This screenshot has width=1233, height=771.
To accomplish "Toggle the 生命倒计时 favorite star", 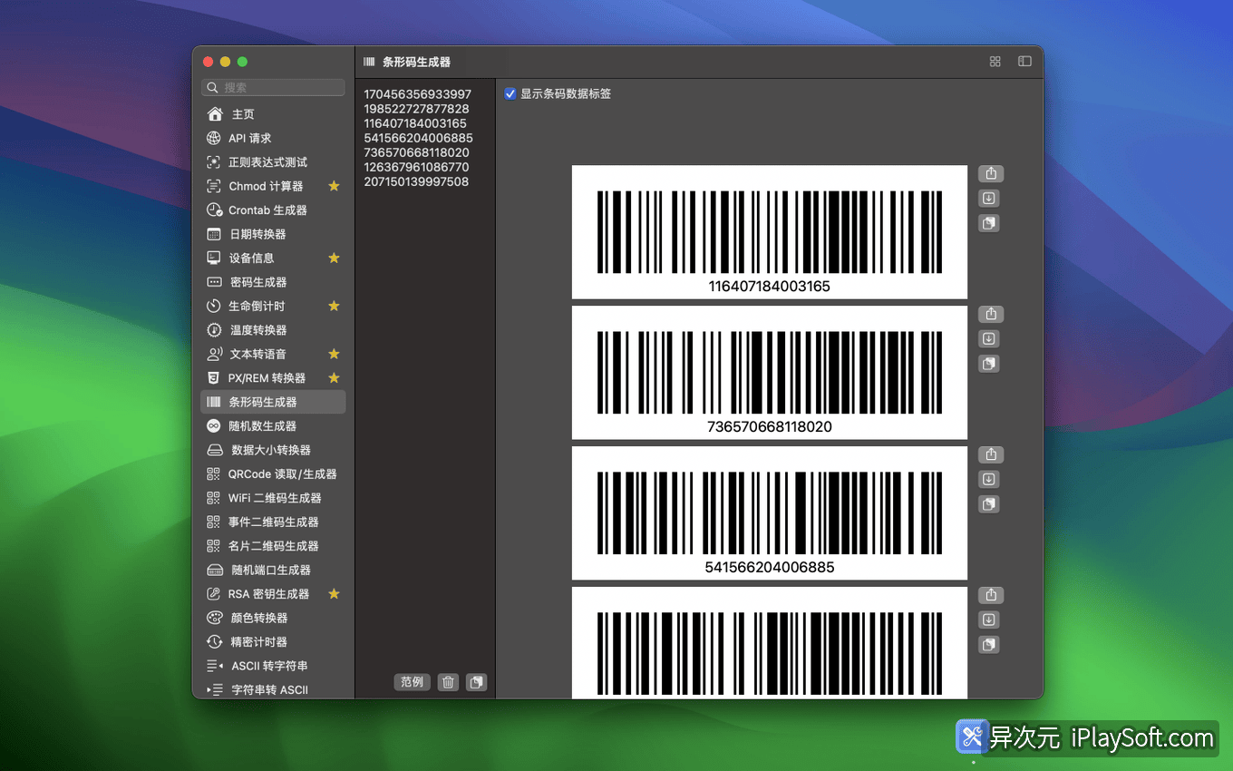I will click(x=334, y=306).
